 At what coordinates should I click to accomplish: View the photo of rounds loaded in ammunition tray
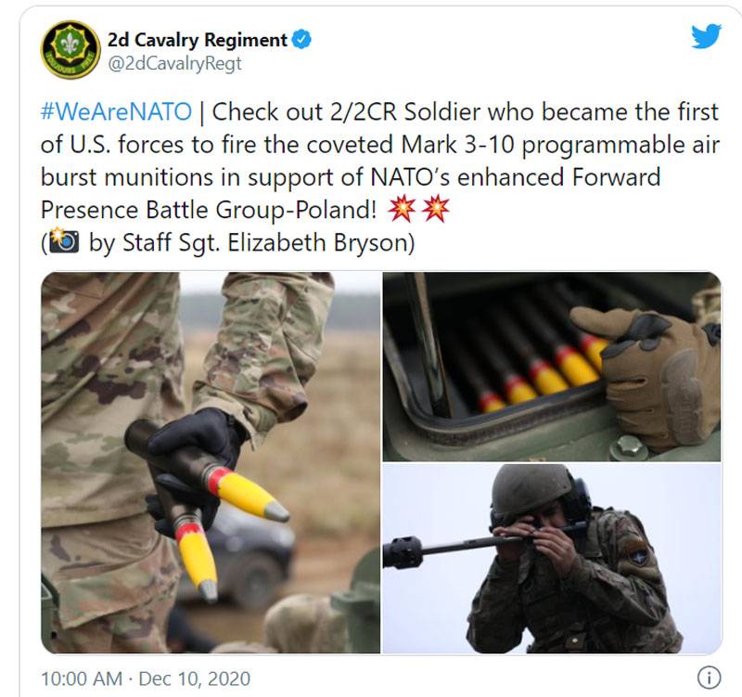[x=552, y=367]
